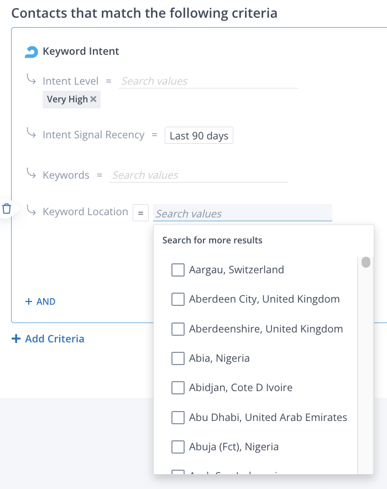Remove the Very High tag
Screen dimensions: 387x489
[x=93, y=100]
